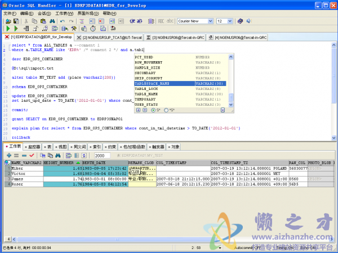
Task: Switch to the 索引 tab
Action: pos(95,147)
